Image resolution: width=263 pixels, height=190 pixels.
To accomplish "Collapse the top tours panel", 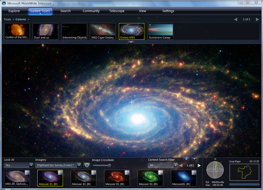I will pyautogui.click(x=131, y=42).
